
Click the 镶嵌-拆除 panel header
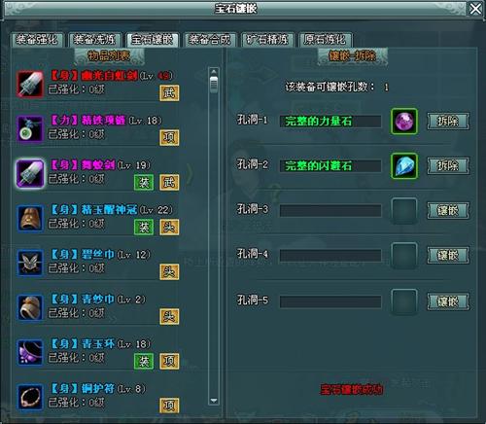point(353,56)
